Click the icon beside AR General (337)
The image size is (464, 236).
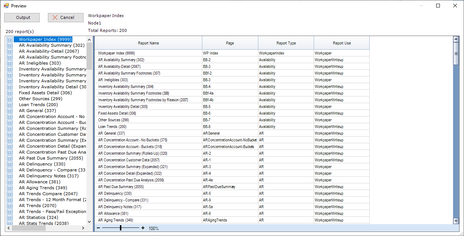click(x=10, y=111)
